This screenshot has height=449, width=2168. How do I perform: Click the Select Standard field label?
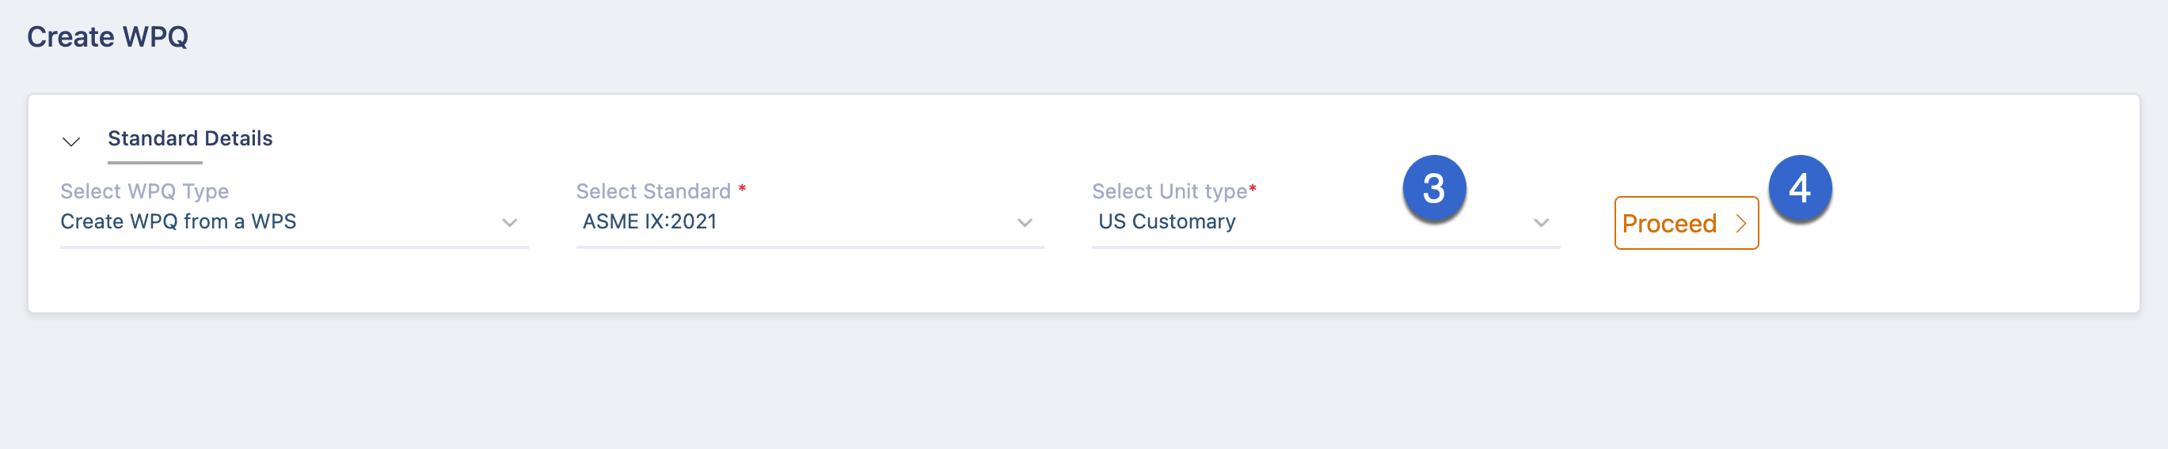[x=653, y=192]
